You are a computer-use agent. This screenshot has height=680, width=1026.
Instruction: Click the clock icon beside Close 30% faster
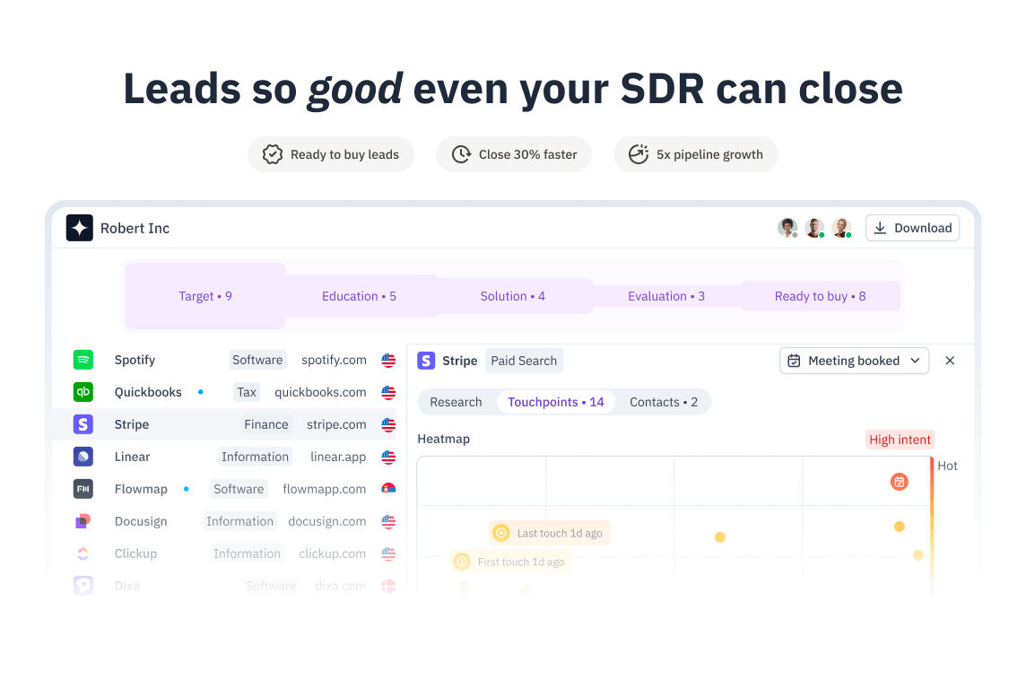461,154
